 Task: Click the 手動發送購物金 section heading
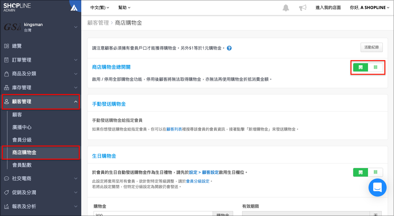tap(109, 104)
